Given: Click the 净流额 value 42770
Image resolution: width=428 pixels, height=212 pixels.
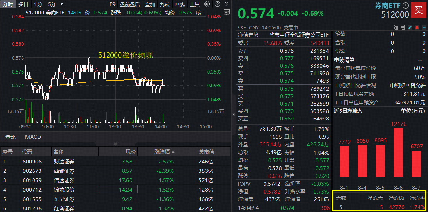Looking at the screenshot, I should (x=397, y=207).
